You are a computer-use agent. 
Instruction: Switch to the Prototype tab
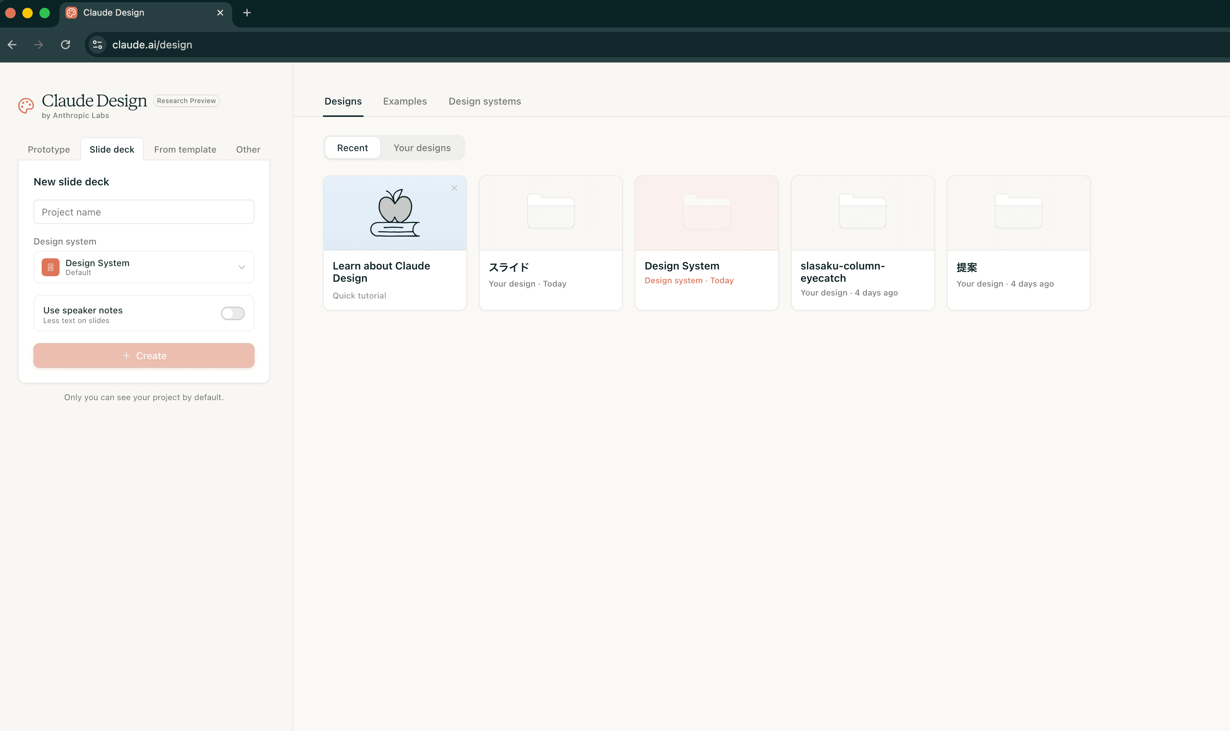[x=49, y=149]
